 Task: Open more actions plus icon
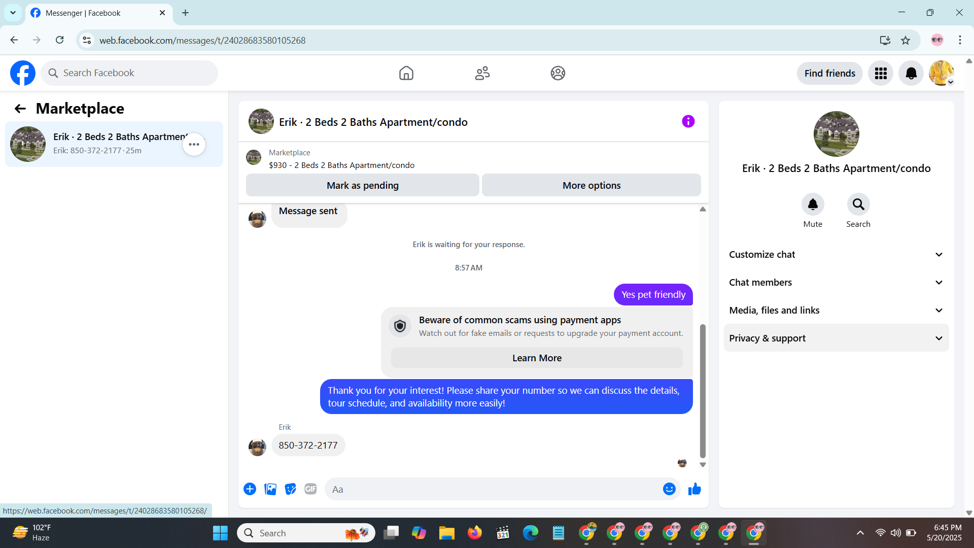(x=250, y=489)
